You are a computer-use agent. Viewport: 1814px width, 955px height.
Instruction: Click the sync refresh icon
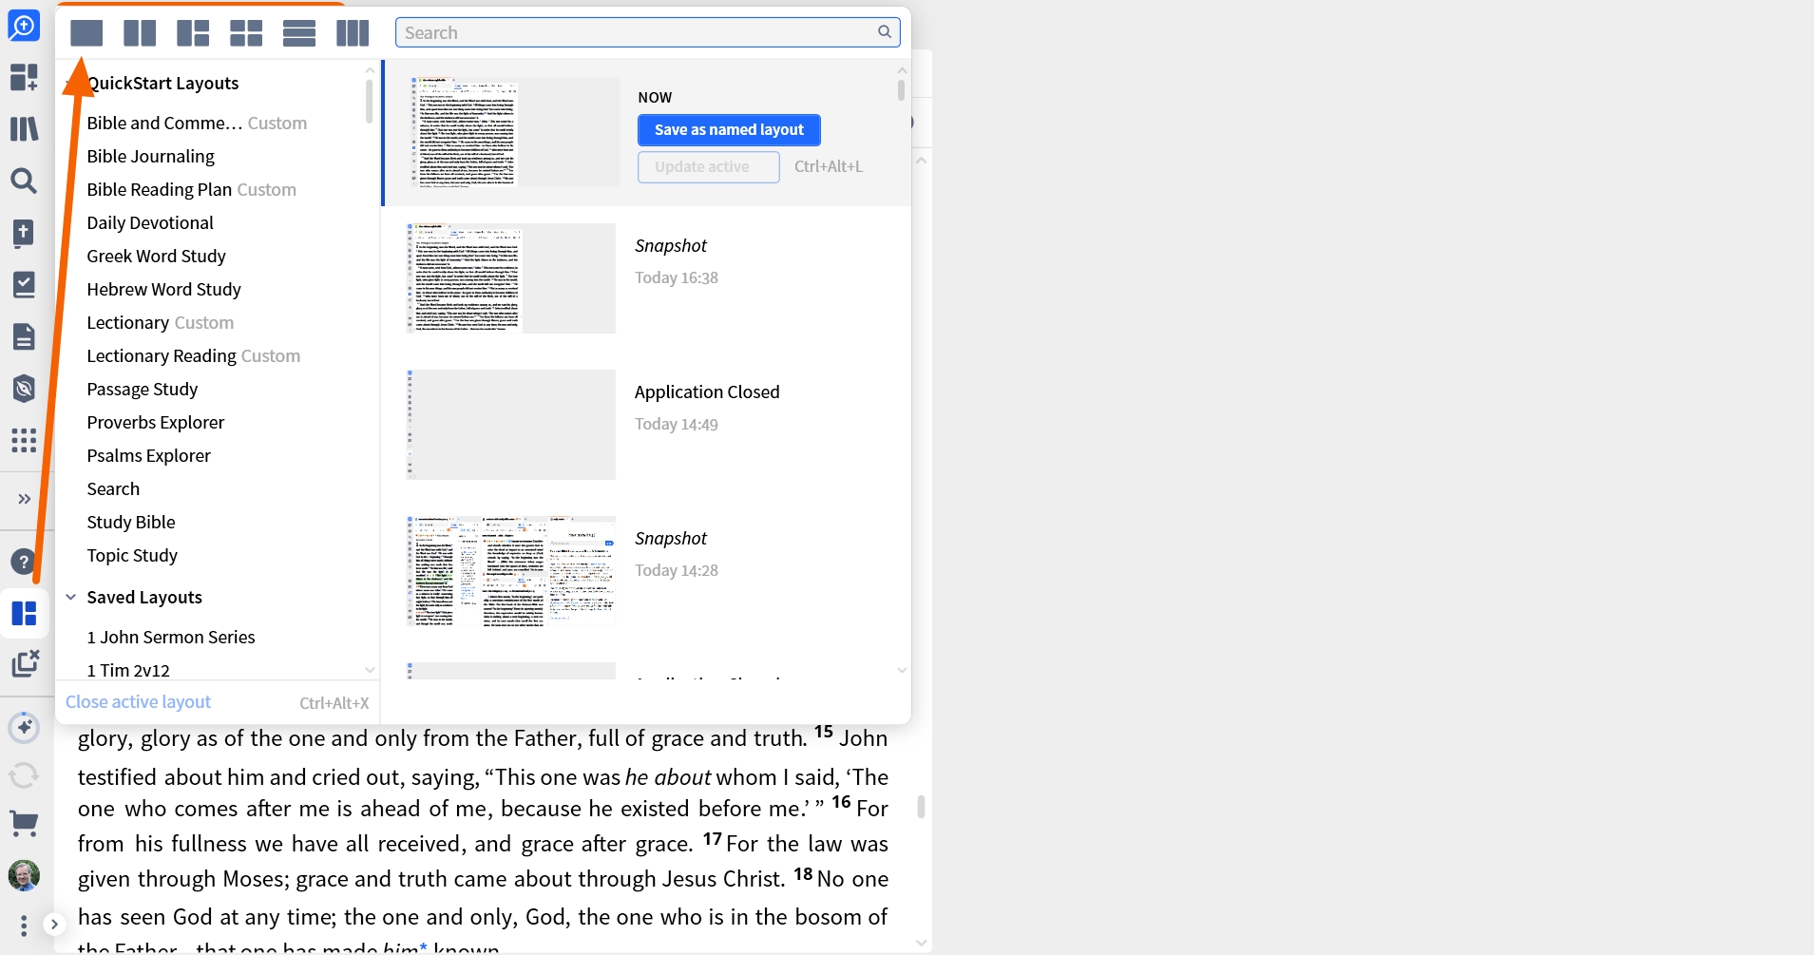tap(24, 775)
